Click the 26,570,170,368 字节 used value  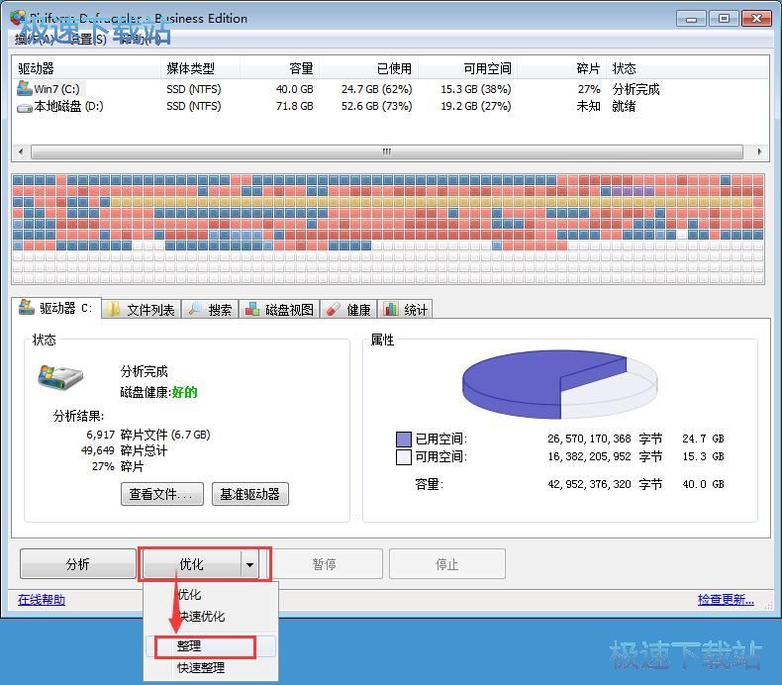coord(605,439)
